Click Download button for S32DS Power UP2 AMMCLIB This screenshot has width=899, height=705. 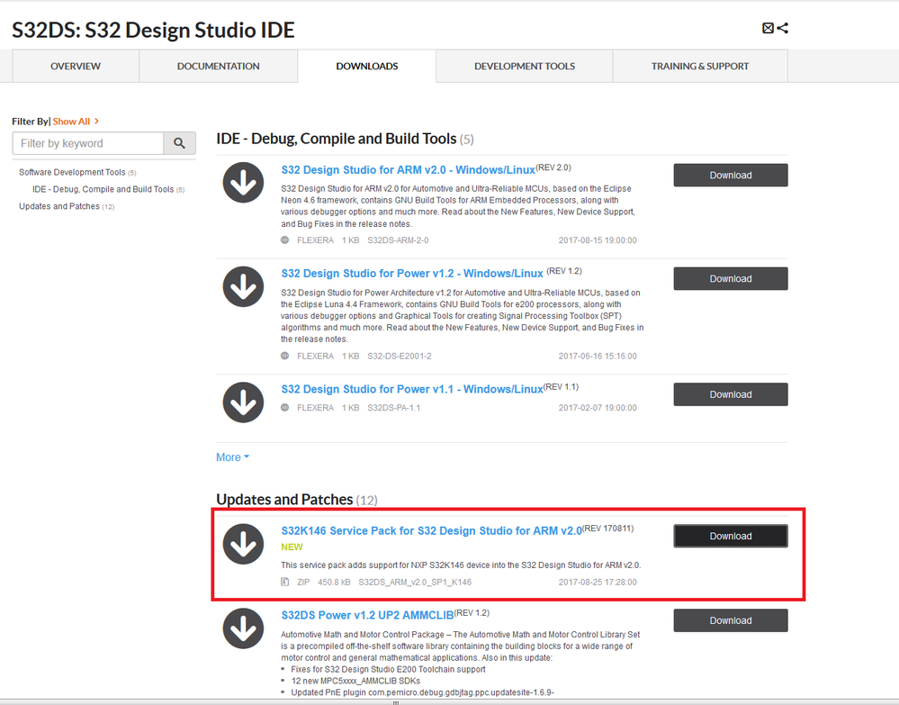pos(731,620)
